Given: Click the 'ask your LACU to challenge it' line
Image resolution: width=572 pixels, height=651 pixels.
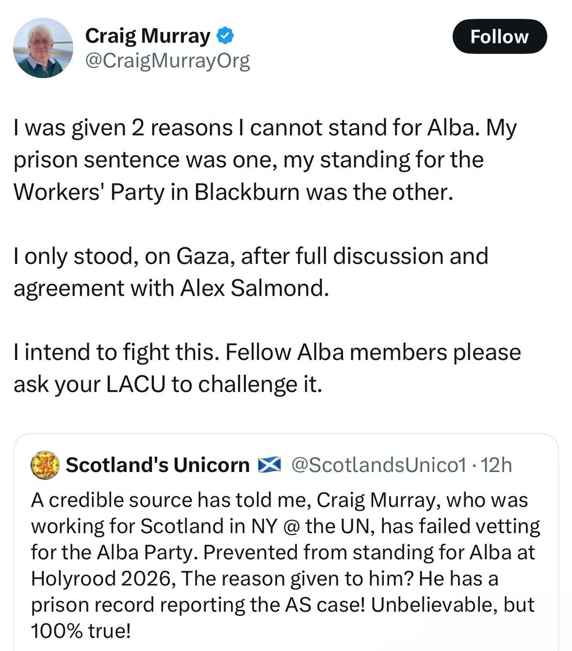Looking at the screenshot, I should (x=168, y=385).
